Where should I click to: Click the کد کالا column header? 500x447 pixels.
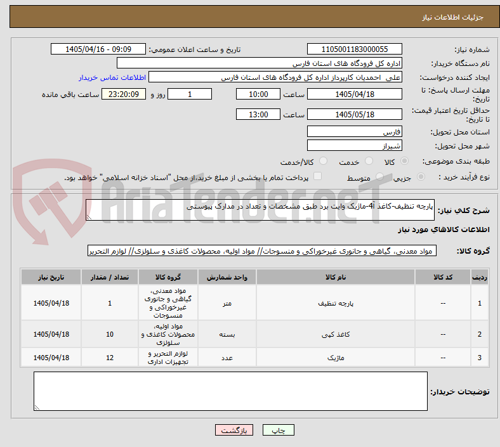[443, 277]
